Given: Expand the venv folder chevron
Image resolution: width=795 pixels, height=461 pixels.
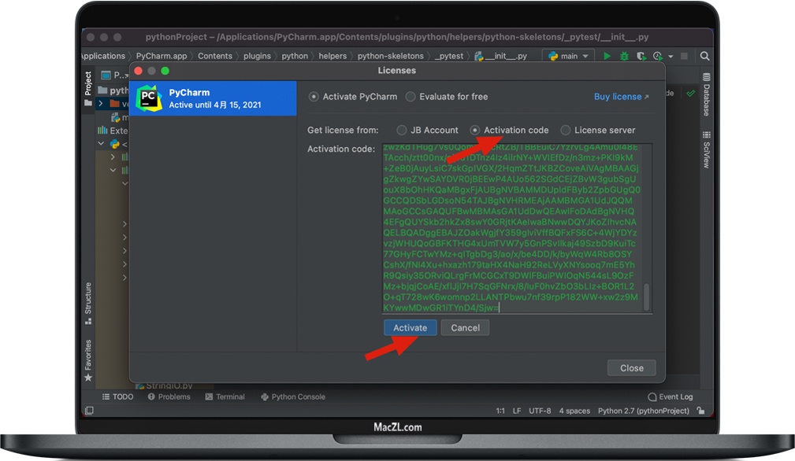Looking at the screenshot, I should pos(100,103).
